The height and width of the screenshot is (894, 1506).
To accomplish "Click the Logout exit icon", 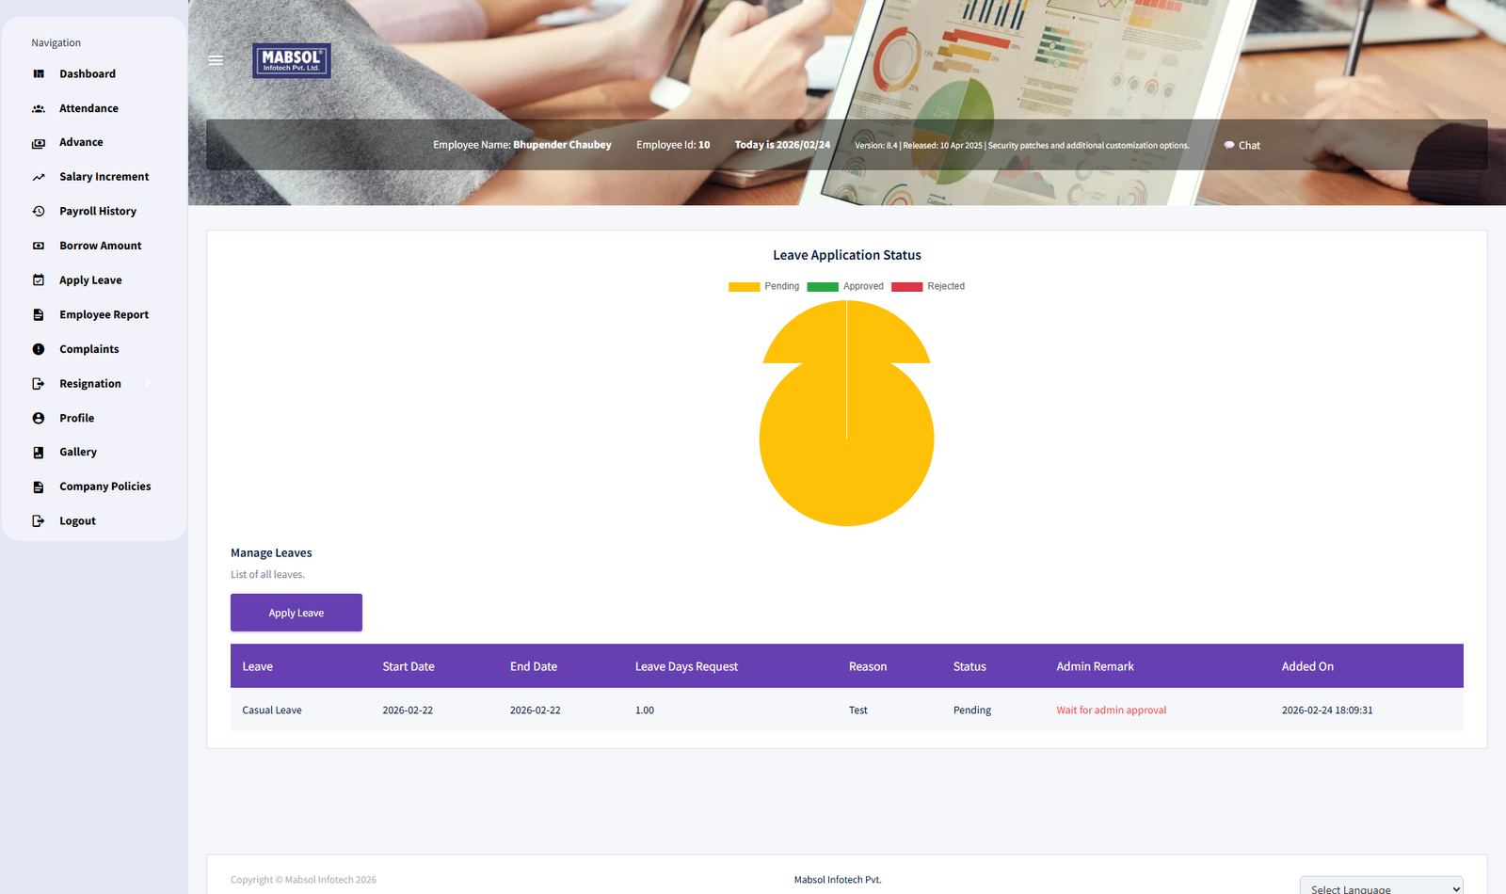I will [x=39, y=521].
